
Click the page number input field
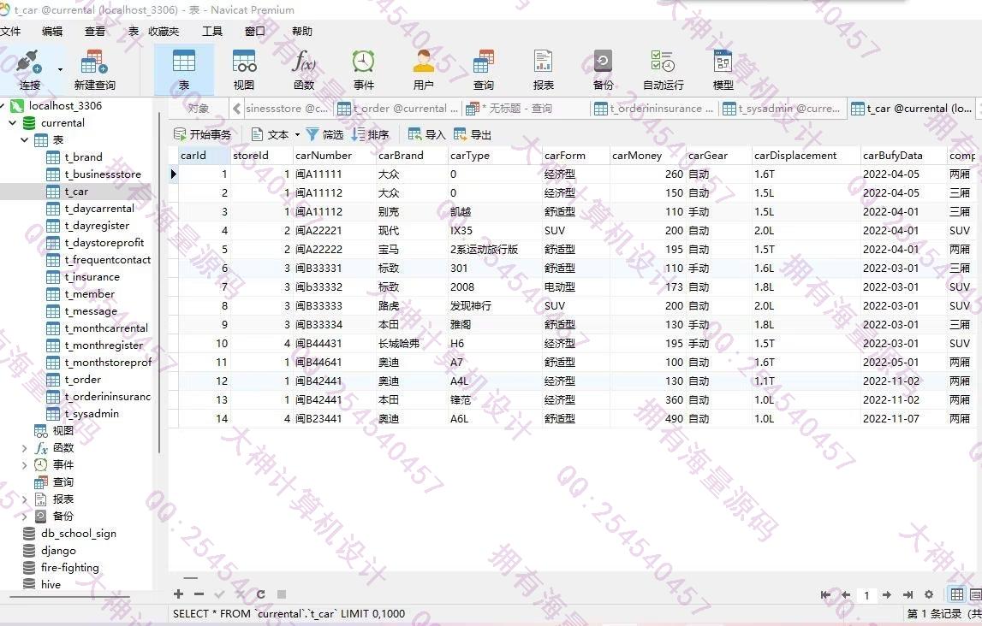click(x=866, y=595)
